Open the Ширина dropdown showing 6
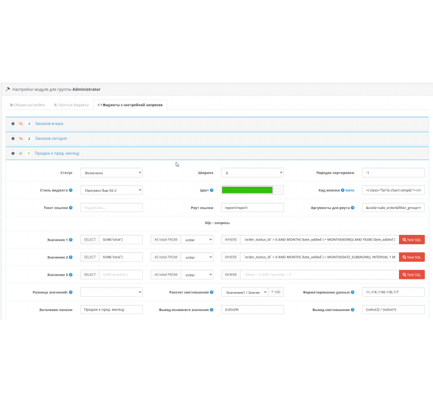The image size is (433, 402). point(252,173)
